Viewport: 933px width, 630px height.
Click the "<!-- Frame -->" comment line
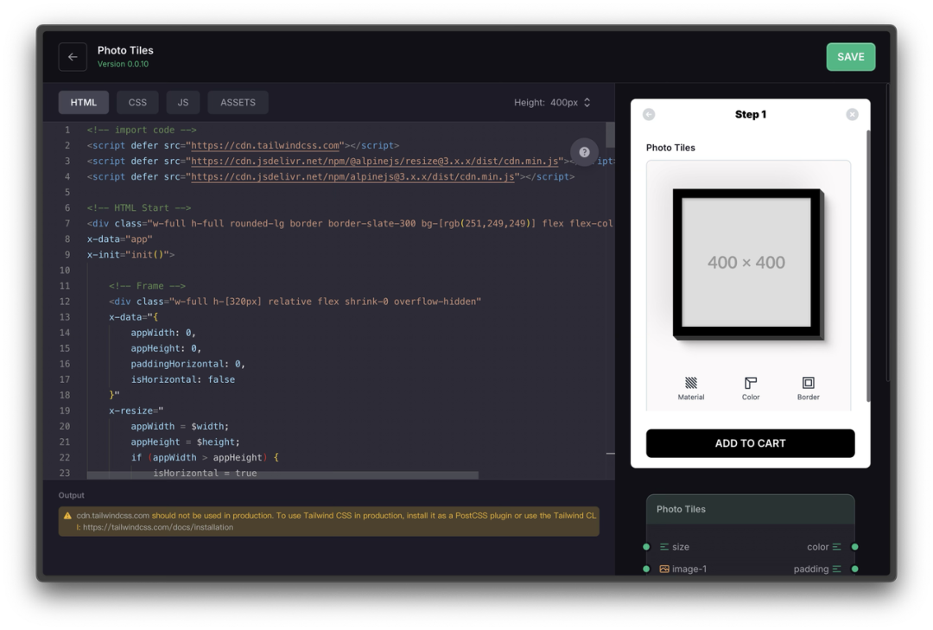coord(147,286)
